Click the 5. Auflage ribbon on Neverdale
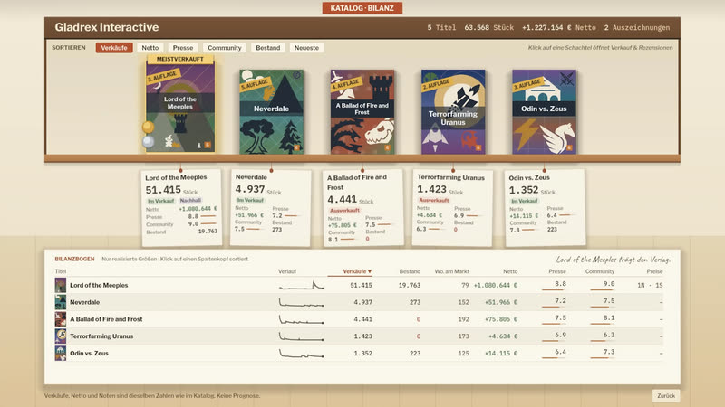 click(255, 84)
